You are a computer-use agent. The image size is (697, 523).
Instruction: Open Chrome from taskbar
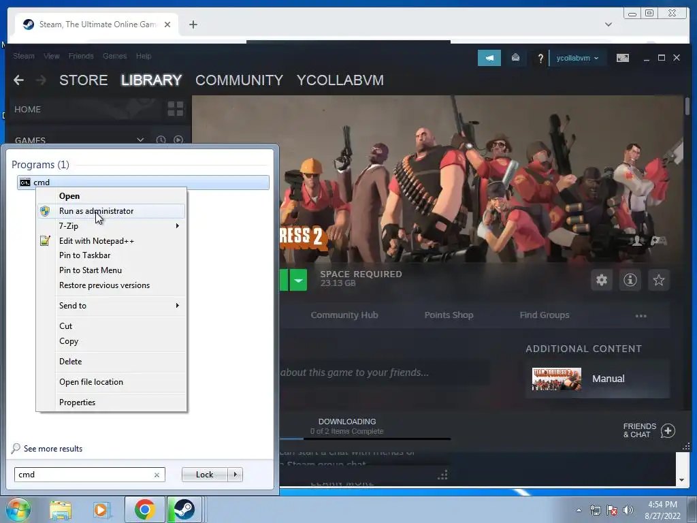144,509
